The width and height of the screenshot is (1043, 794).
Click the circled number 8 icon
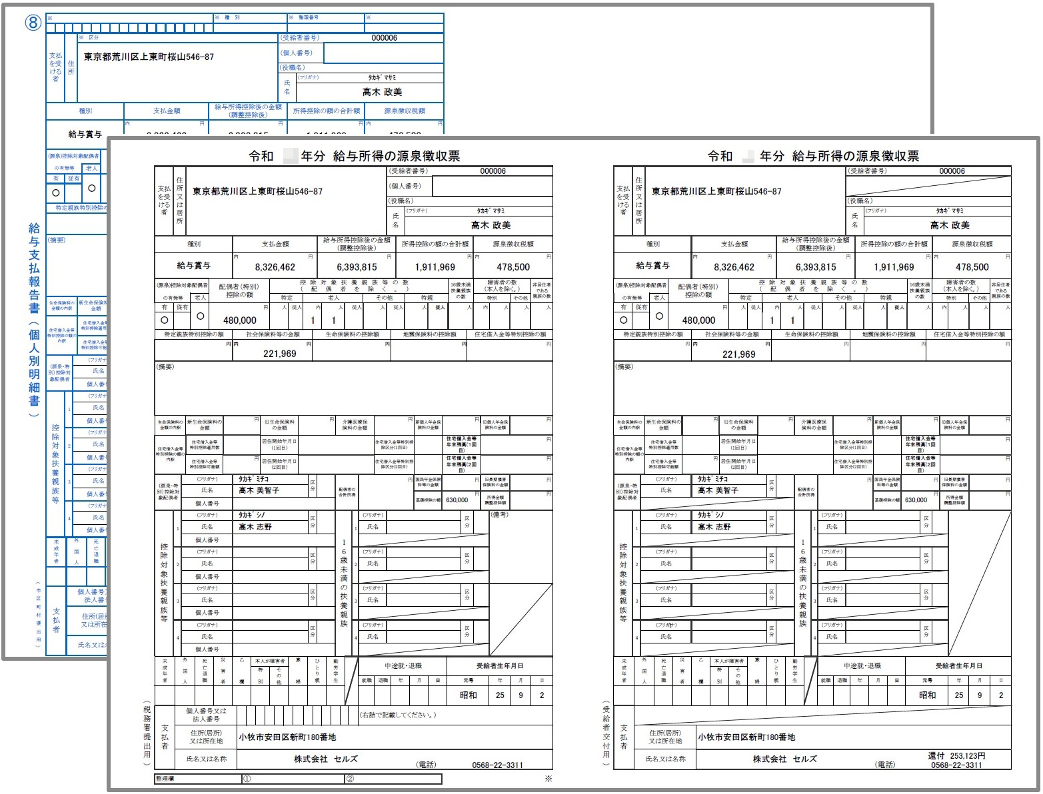33,23
